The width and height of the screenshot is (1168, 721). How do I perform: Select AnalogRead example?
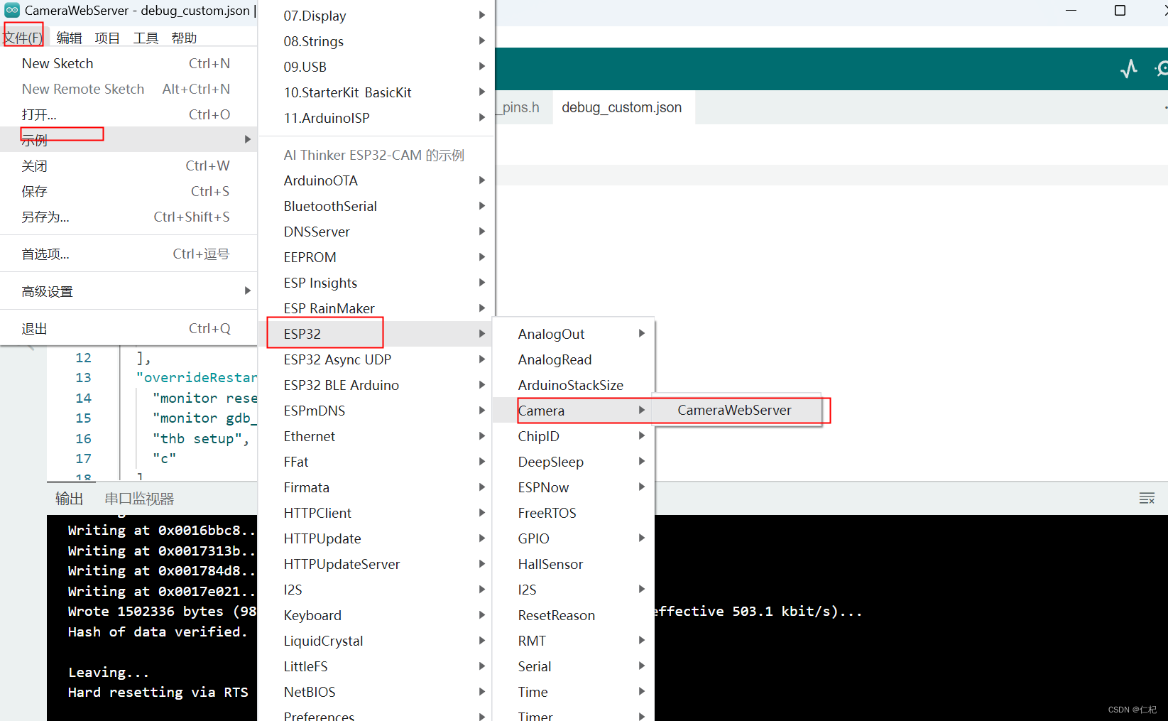pyautogui.click(x=574, y=359)
